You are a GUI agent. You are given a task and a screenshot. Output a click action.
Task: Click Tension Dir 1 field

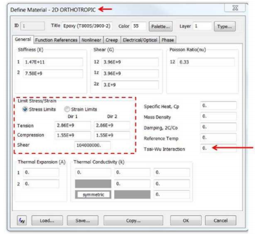click(73, 125)
